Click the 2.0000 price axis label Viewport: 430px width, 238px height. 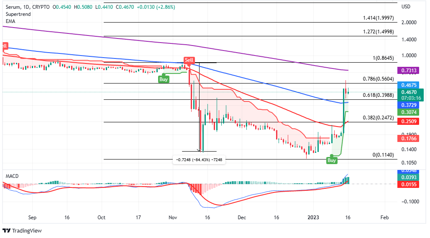409,23
